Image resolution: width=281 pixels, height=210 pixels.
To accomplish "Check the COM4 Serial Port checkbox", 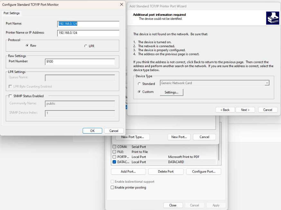I will pyautogui.click(x=114, y=147).
